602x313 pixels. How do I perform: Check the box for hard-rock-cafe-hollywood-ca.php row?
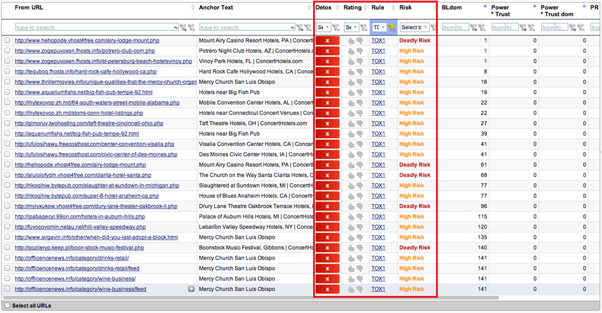coord(8,72)
